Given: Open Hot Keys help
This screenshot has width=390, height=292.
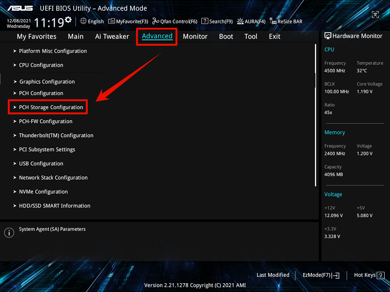Looking at the screenshot, I should (x=368, y=275).
